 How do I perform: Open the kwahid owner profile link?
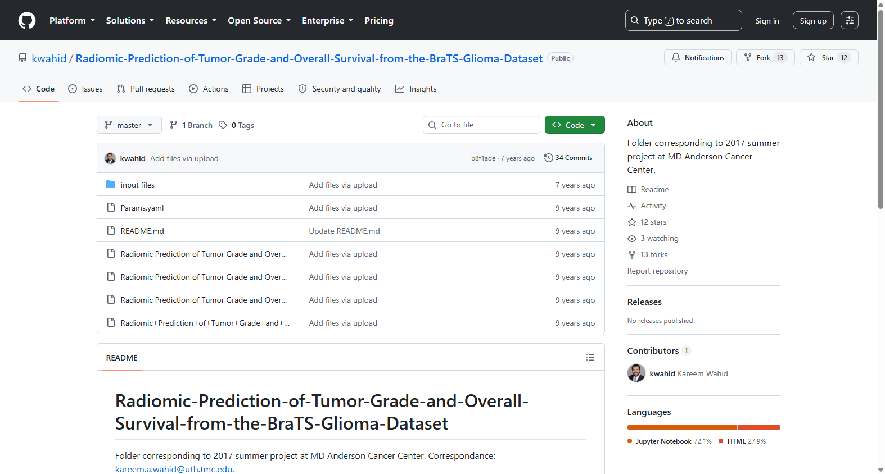[49, 58]
